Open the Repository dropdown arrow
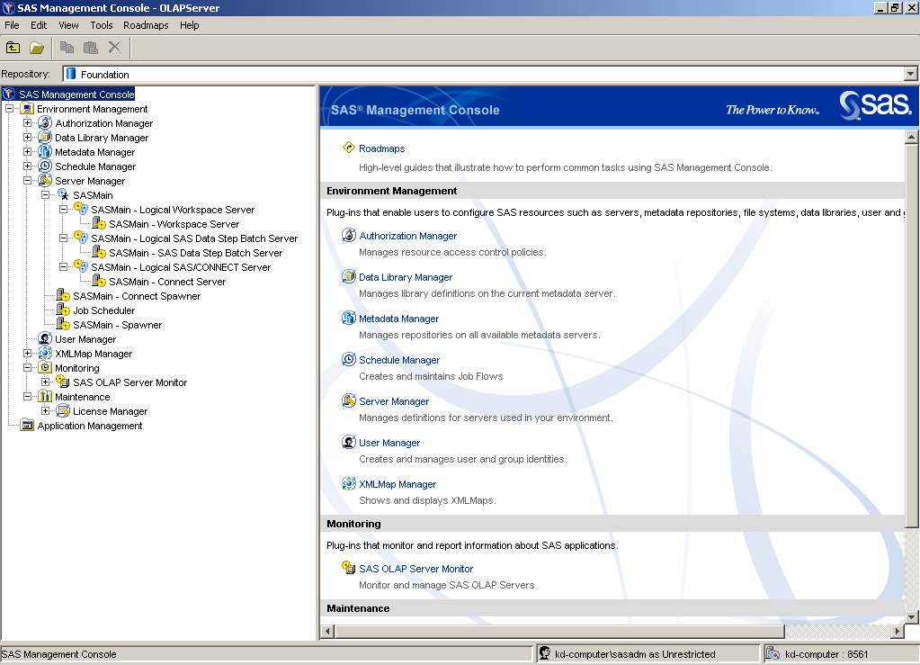The height and width of the screenshot is (665, 920). [x=911, y=74]
